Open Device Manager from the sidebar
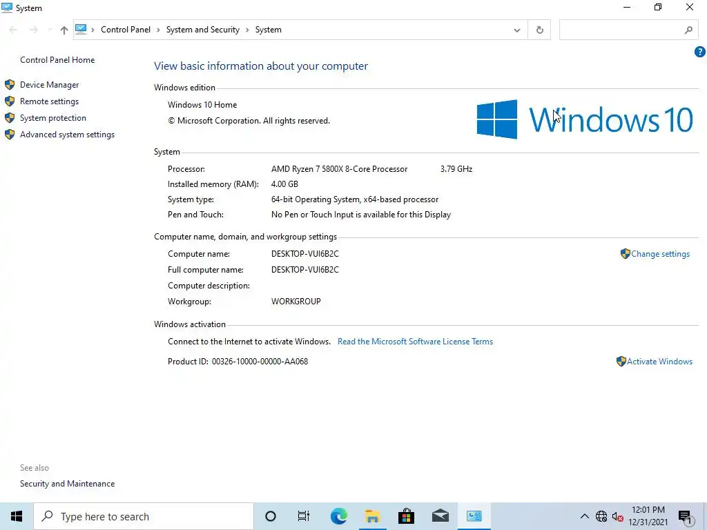 (49, 85)
